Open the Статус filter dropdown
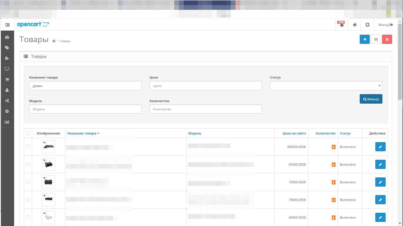 tap(326, 86)
